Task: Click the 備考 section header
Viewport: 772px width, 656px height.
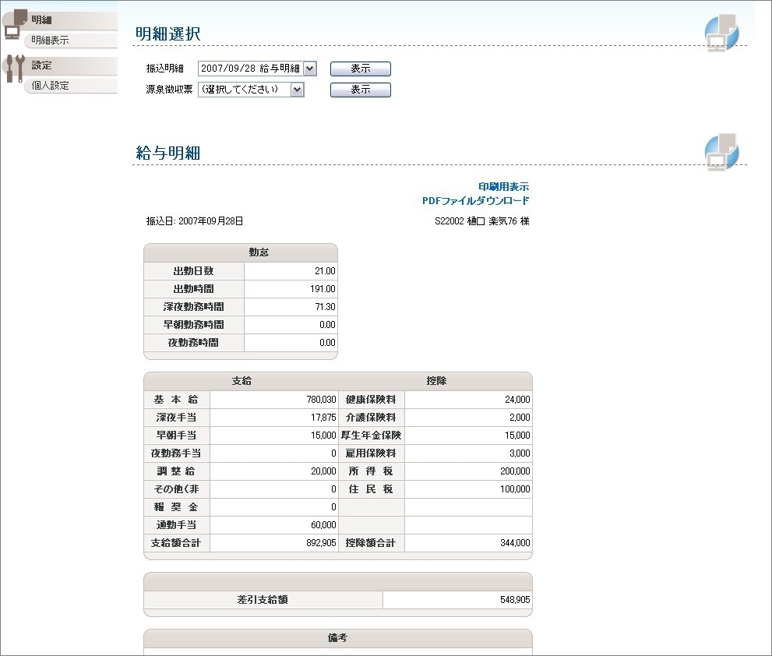Action: point(337,638)
